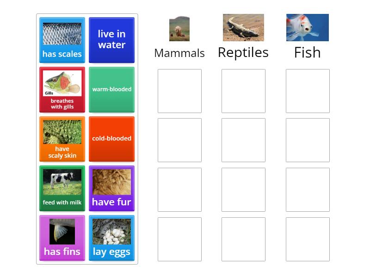Select the crocodile image above Reptiles
Viewport: 370px width, 278px height.
(243, 27)
